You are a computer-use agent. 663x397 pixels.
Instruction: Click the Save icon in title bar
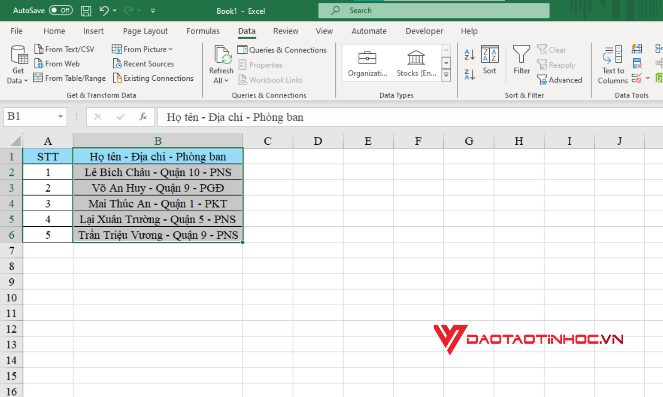[x=86, y=11]
